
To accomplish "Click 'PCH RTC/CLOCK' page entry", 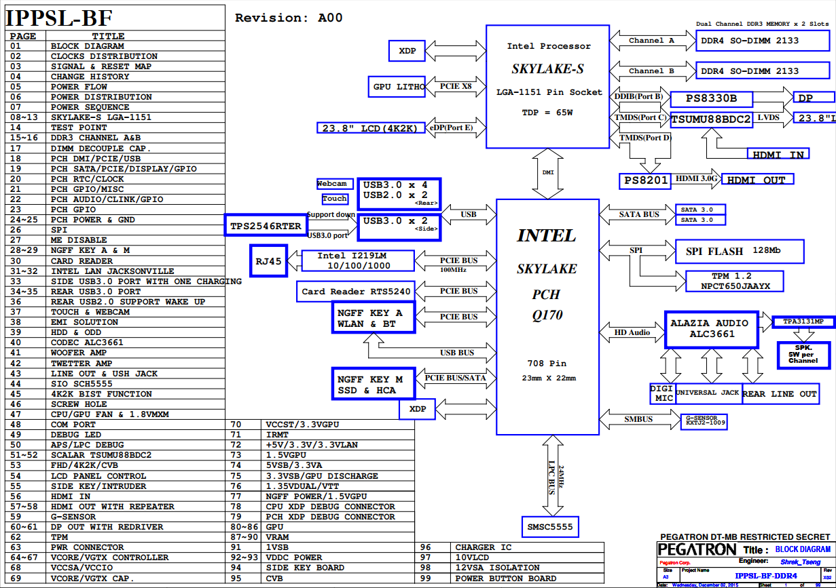I will pos(115,179).
